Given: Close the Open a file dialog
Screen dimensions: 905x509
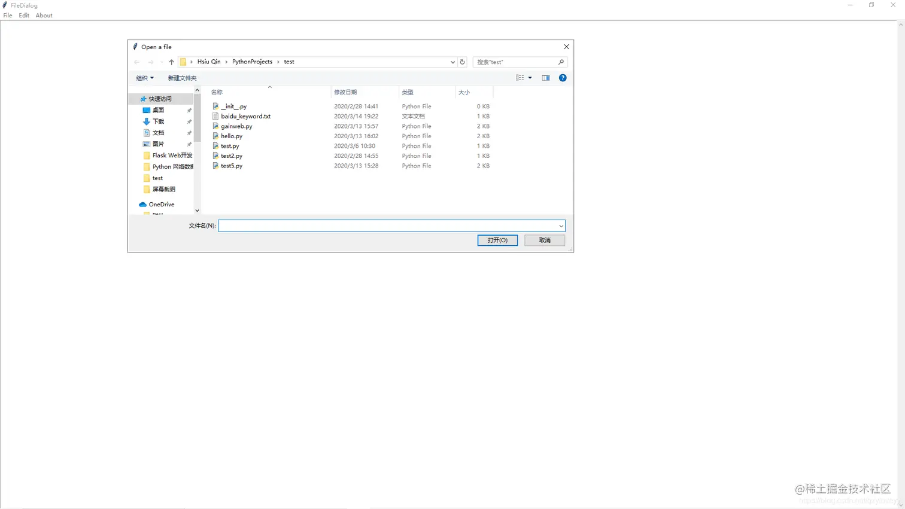Looking at the screenshot, I should (x=566, y=47).
